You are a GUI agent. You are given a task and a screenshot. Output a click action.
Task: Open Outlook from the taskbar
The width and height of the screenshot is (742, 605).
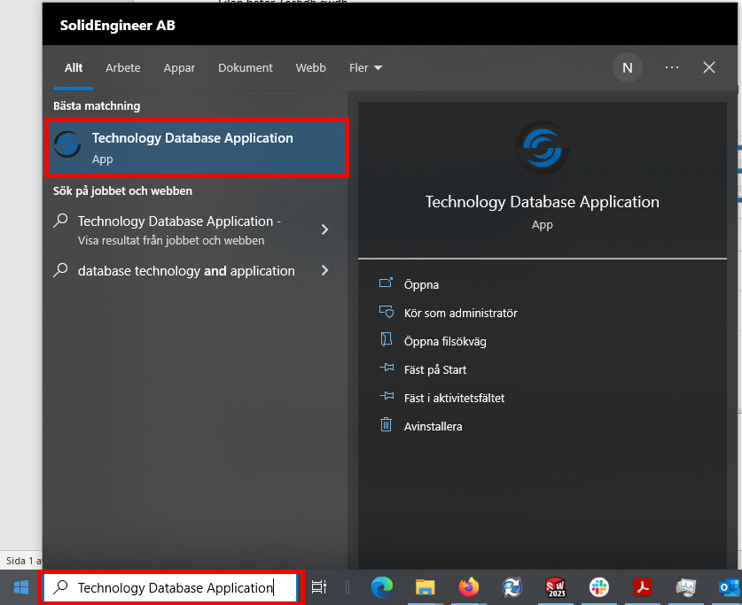pyautogui.click(x=729, y=587)
